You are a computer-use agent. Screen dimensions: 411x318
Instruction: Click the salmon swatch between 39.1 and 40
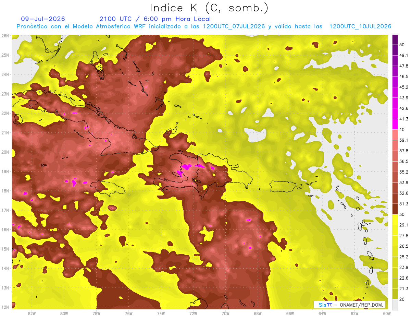click(x=395, y=135)
